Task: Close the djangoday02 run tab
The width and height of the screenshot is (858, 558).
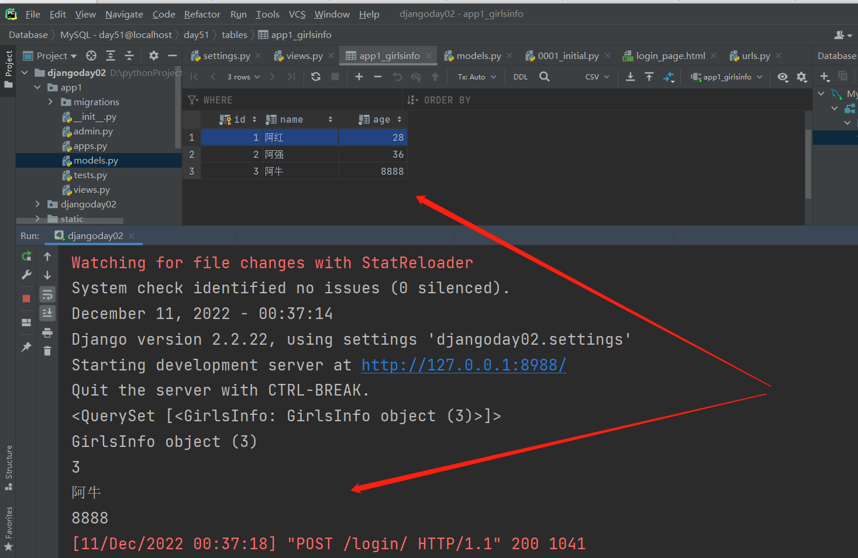Action: click(x=132, y=235)
